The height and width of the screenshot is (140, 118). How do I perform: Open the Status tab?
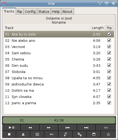44,11
